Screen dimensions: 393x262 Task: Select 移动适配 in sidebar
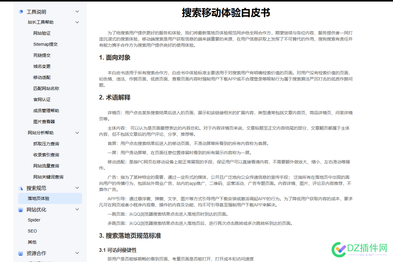click(x=42, y=77)
